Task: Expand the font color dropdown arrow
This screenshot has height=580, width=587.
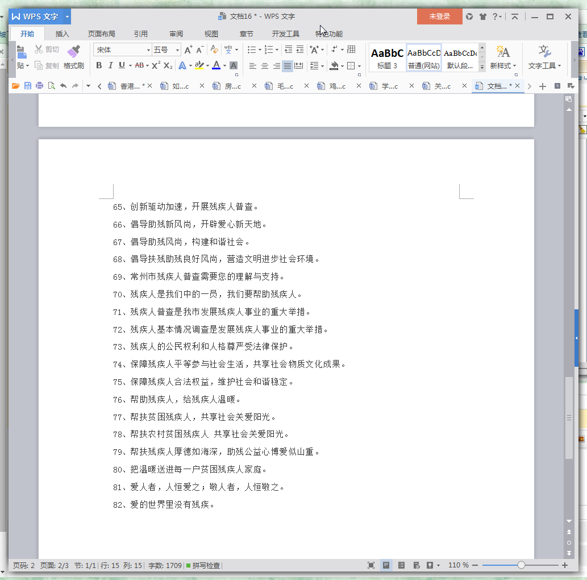Action: pyautogui.click(x=224, y=65)
